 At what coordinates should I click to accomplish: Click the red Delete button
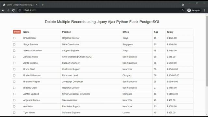pos(17,32)
